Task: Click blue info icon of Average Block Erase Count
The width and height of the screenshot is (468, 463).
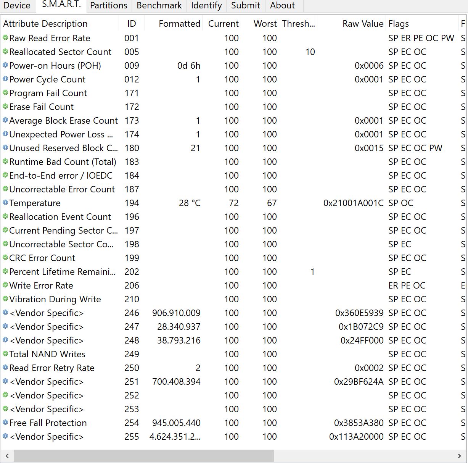Action: coord(5,120)
